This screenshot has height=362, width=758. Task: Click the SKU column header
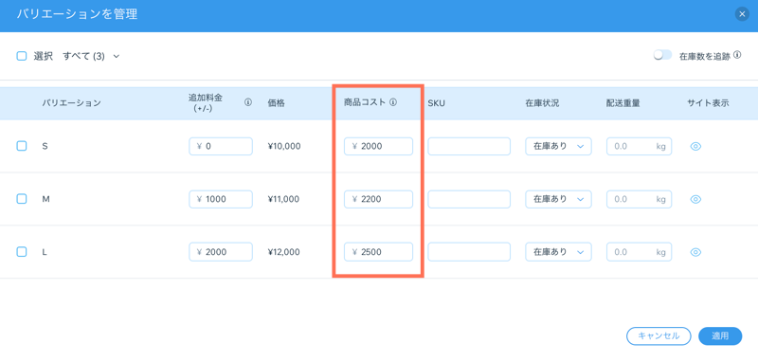(x=436, y=103)
